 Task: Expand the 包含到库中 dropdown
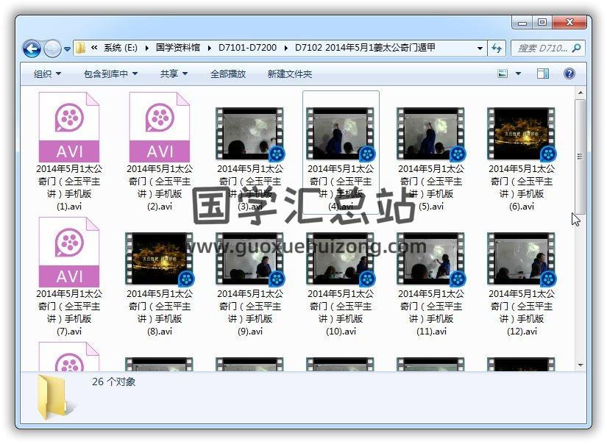point(110,74)
